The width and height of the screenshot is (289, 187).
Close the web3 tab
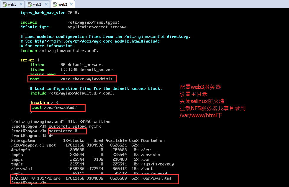click(x=71, y=4)
